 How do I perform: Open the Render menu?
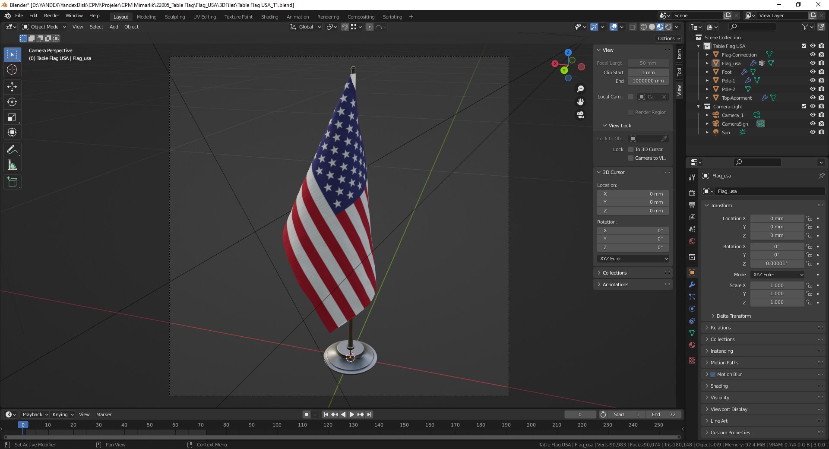click(x=51, y=16)
